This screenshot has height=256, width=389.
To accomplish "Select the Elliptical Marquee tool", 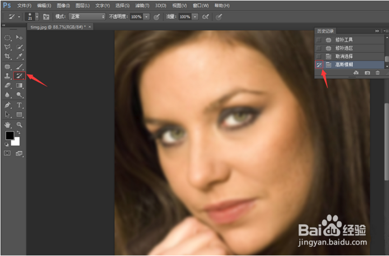I will coord(8,38).
